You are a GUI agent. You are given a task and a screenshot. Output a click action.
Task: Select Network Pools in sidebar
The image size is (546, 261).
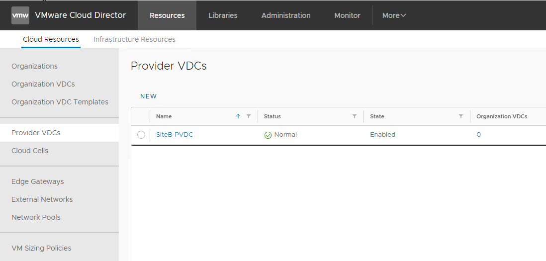click(x=36, y=217)
